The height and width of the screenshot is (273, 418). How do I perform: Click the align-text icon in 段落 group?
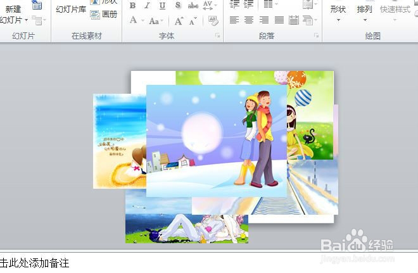(308, 4)
